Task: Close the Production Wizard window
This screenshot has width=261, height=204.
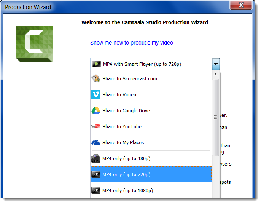Action: 241,5
